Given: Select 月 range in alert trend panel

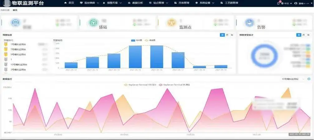Looking at the screenshot, I should [227, 35].
